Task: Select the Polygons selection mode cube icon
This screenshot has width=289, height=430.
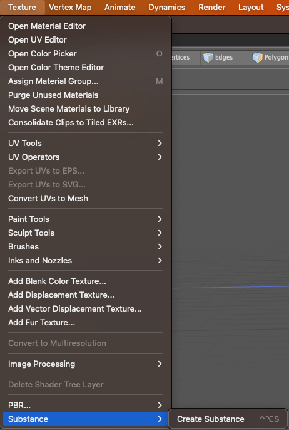Action: tap(257, 57)
